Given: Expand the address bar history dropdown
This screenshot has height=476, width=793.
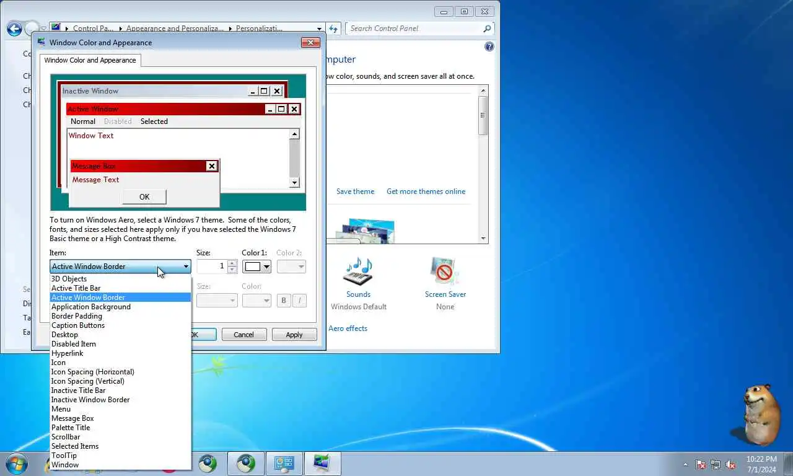Looking at the screenshot, I should [x=319, y=29].
